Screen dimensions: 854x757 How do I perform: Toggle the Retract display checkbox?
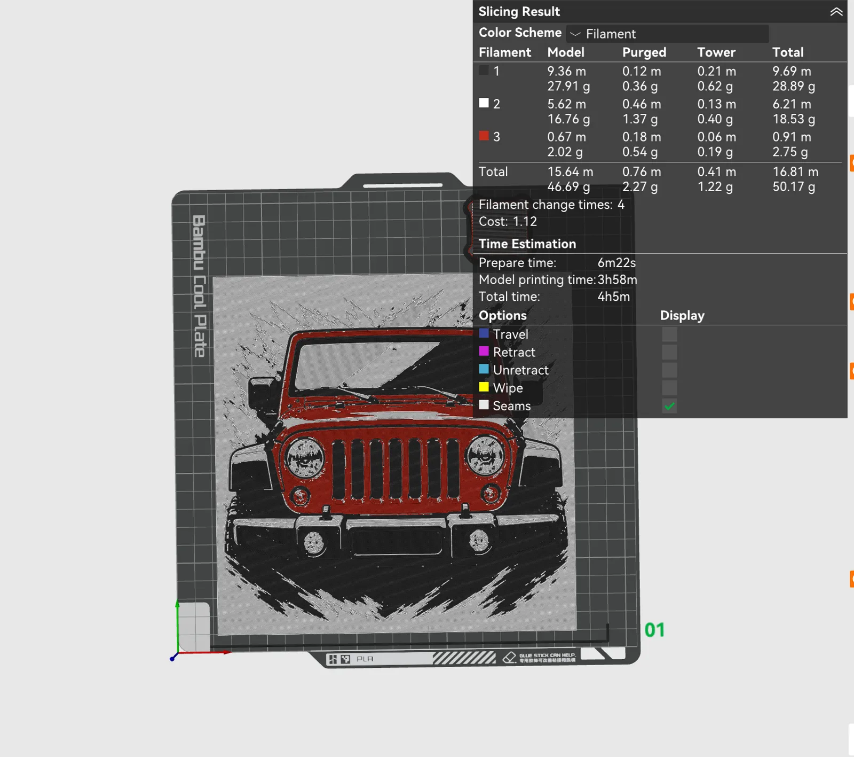tap(669, 352)
